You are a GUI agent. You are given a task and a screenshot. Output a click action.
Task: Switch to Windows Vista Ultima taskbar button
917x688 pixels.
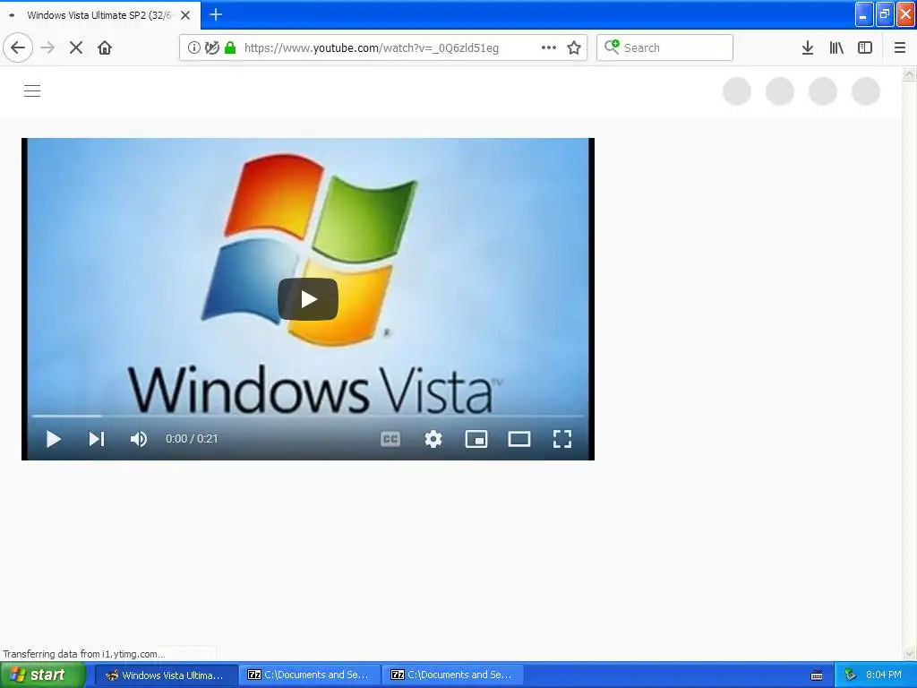(x=166, y=675)
